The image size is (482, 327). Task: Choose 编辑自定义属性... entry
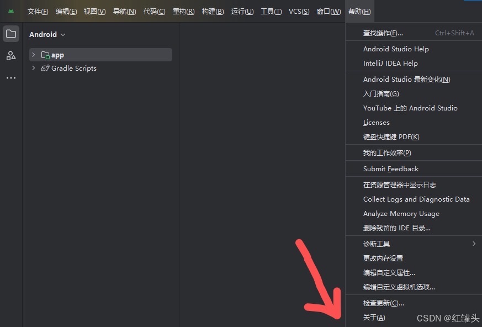414,272
